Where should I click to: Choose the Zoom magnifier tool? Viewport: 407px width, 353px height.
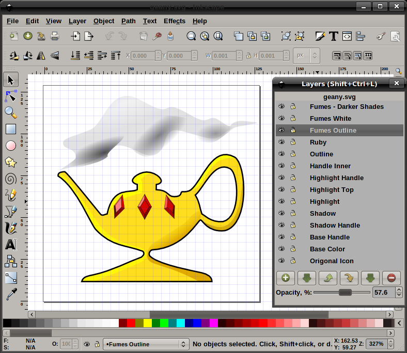(11, 113)
